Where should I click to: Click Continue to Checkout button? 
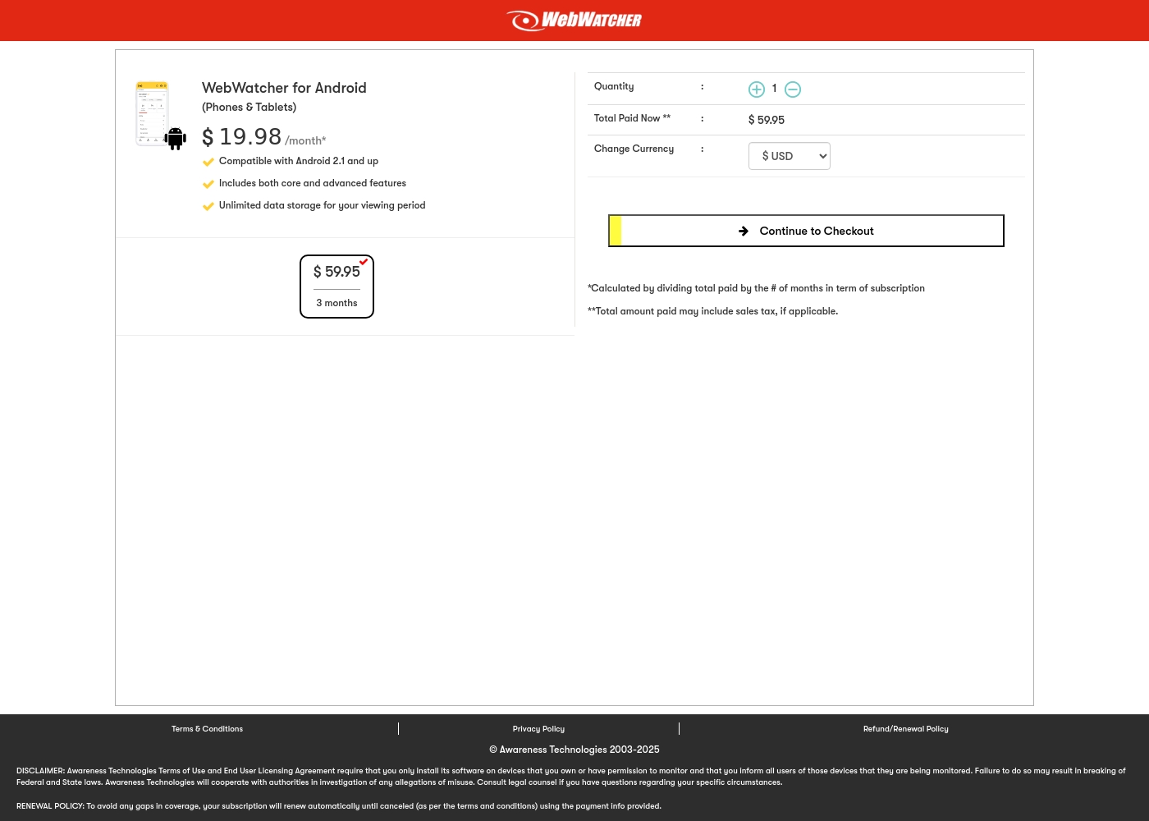(806, 231)
